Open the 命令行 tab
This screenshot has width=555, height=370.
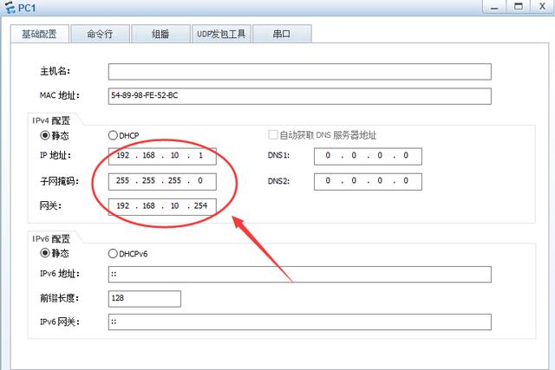pos(101,34)
